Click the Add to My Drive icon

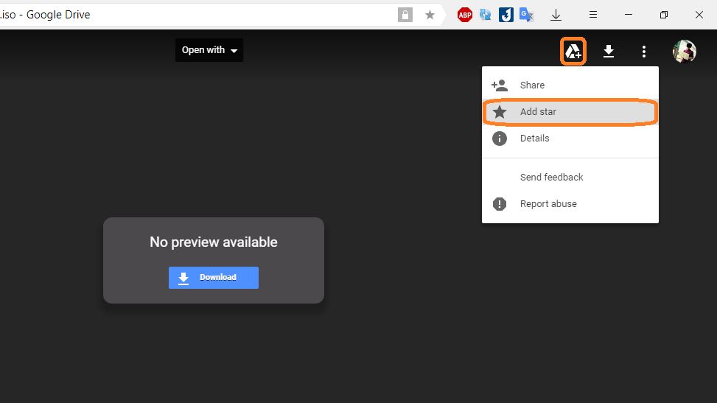[x=573, y=52]
